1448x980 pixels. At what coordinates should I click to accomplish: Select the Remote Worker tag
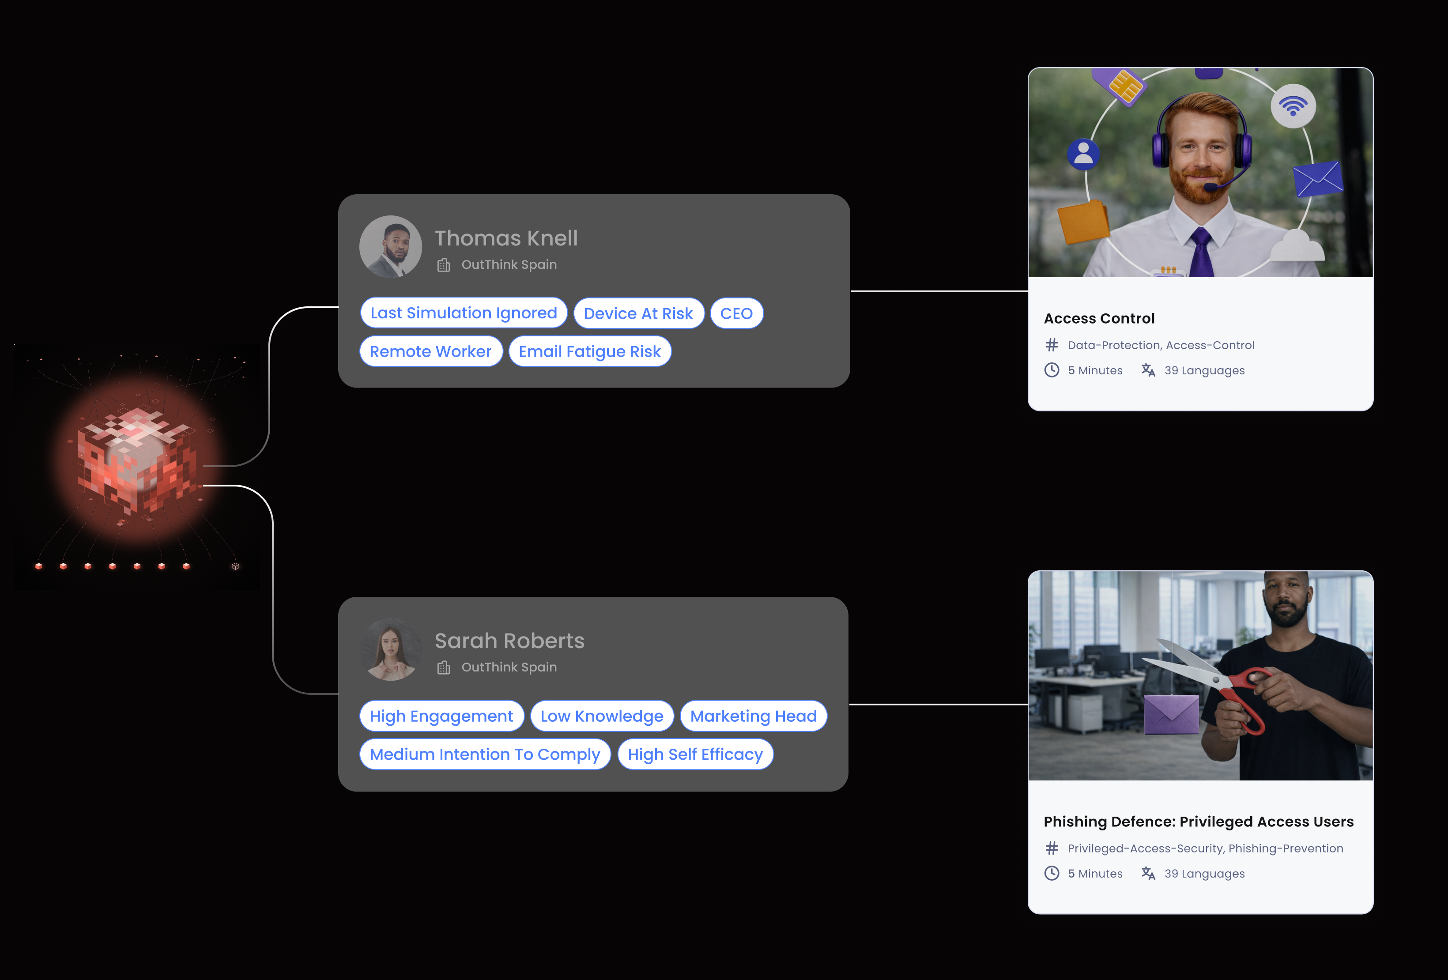(x=430, y=351)
